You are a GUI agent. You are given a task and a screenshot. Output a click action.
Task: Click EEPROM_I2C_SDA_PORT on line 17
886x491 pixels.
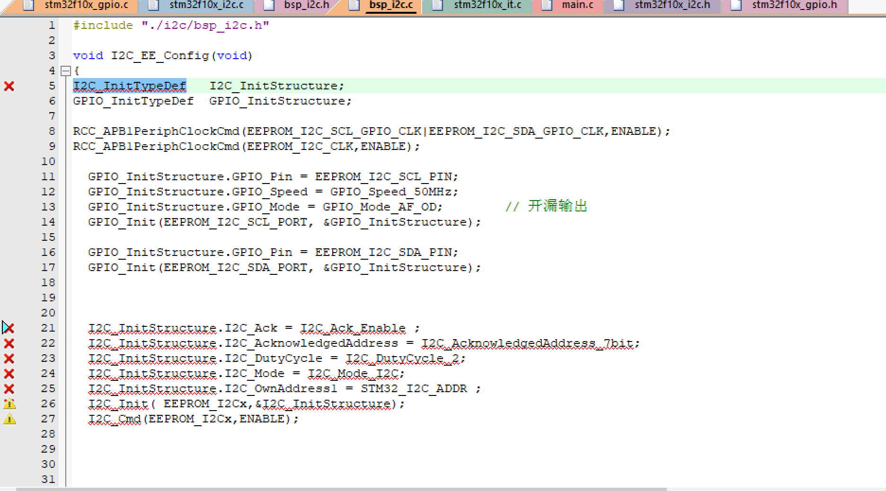[x=236, y=267]
